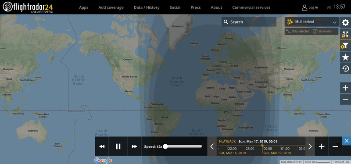Screen dimensions: 351x164
Task: Open the bookmarks star panel
Action: 345,57
